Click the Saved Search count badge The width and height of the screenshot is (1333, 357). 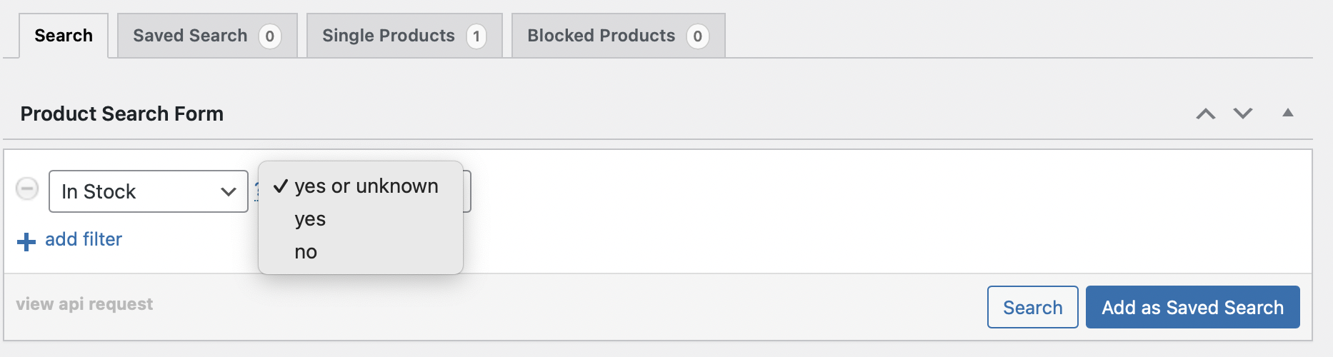click(269, 36)
